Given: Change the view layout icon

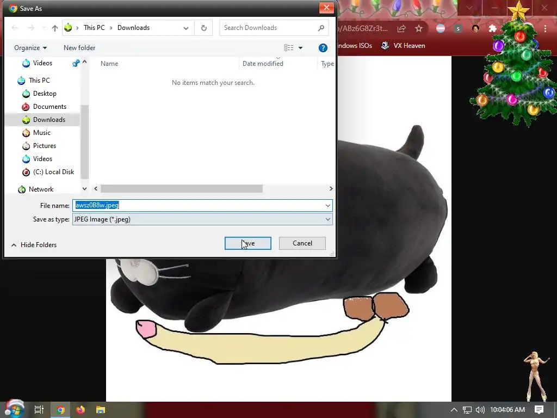Looking at the screenshot, I should (x=289, y=48).
